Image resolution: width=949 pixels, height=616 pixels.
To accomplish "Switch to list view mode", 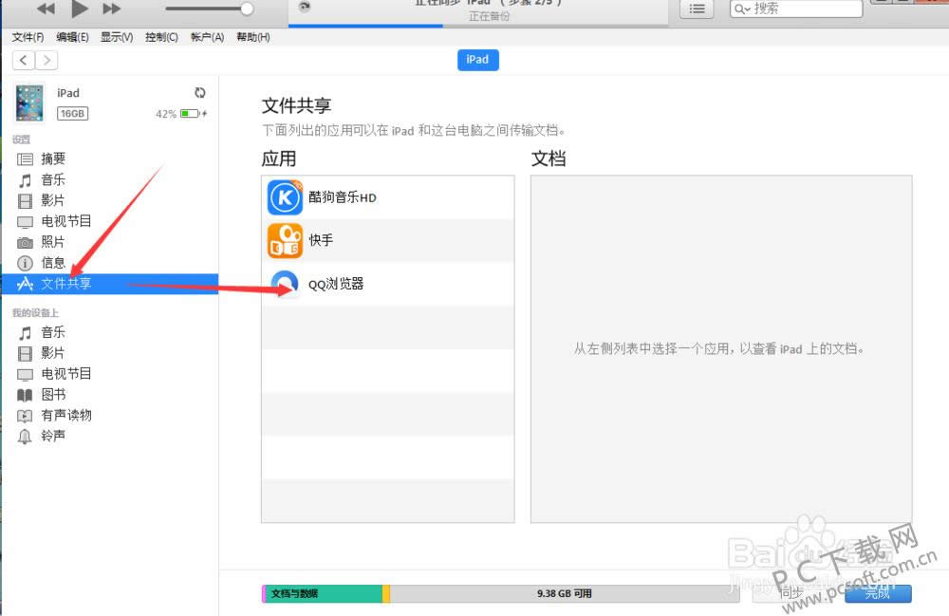I will click(x=696, y=9).
